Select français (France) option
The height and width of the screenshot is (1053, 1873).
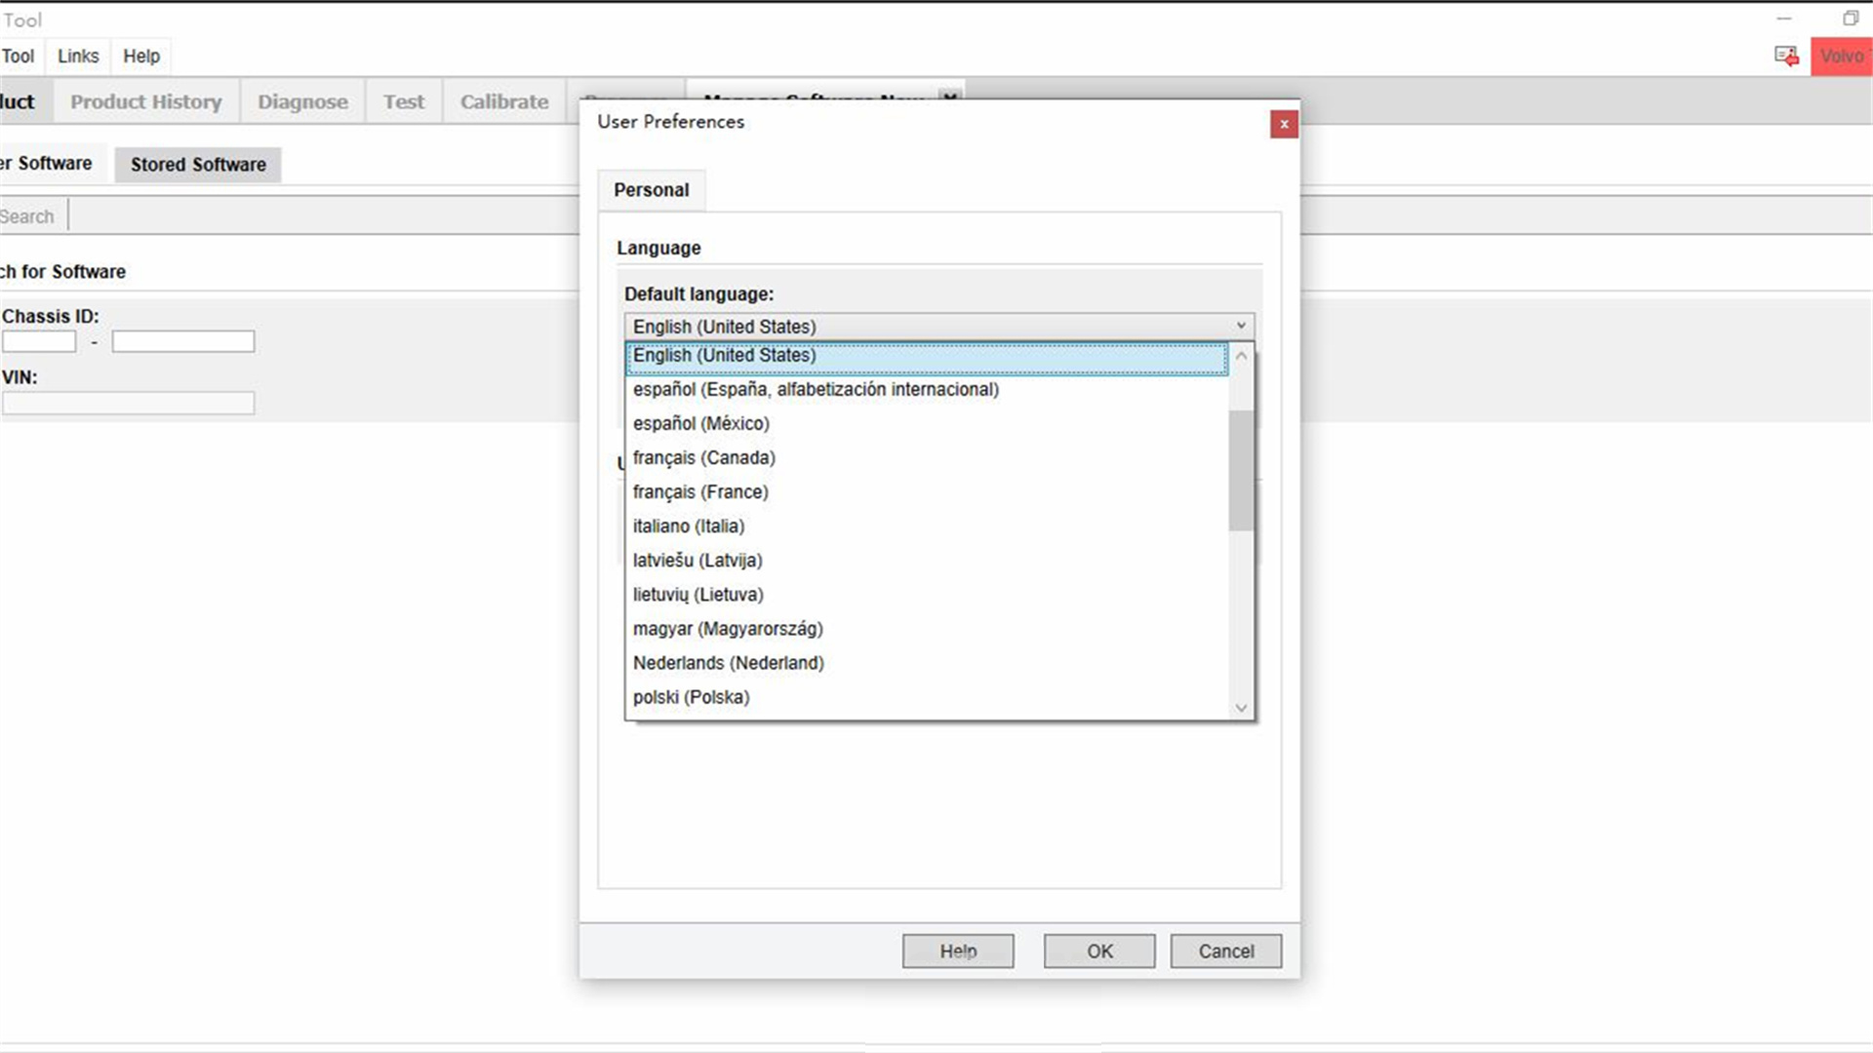927,492
